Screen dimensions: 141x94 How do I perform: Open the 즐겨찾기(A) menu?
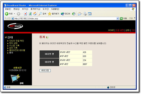(36, 9)
